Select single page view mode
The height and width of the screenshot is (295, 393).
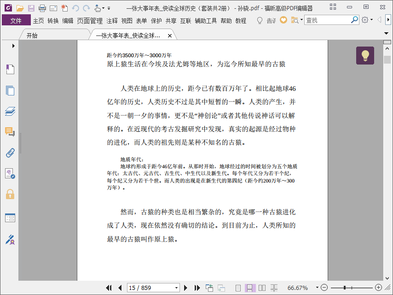click(238, 288)
